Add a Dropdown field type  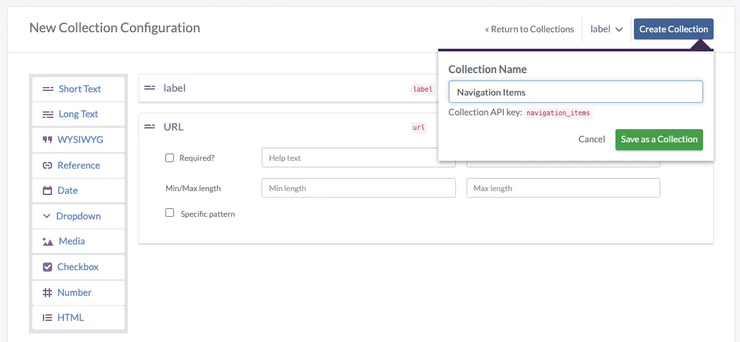click(x=78, y=216)
